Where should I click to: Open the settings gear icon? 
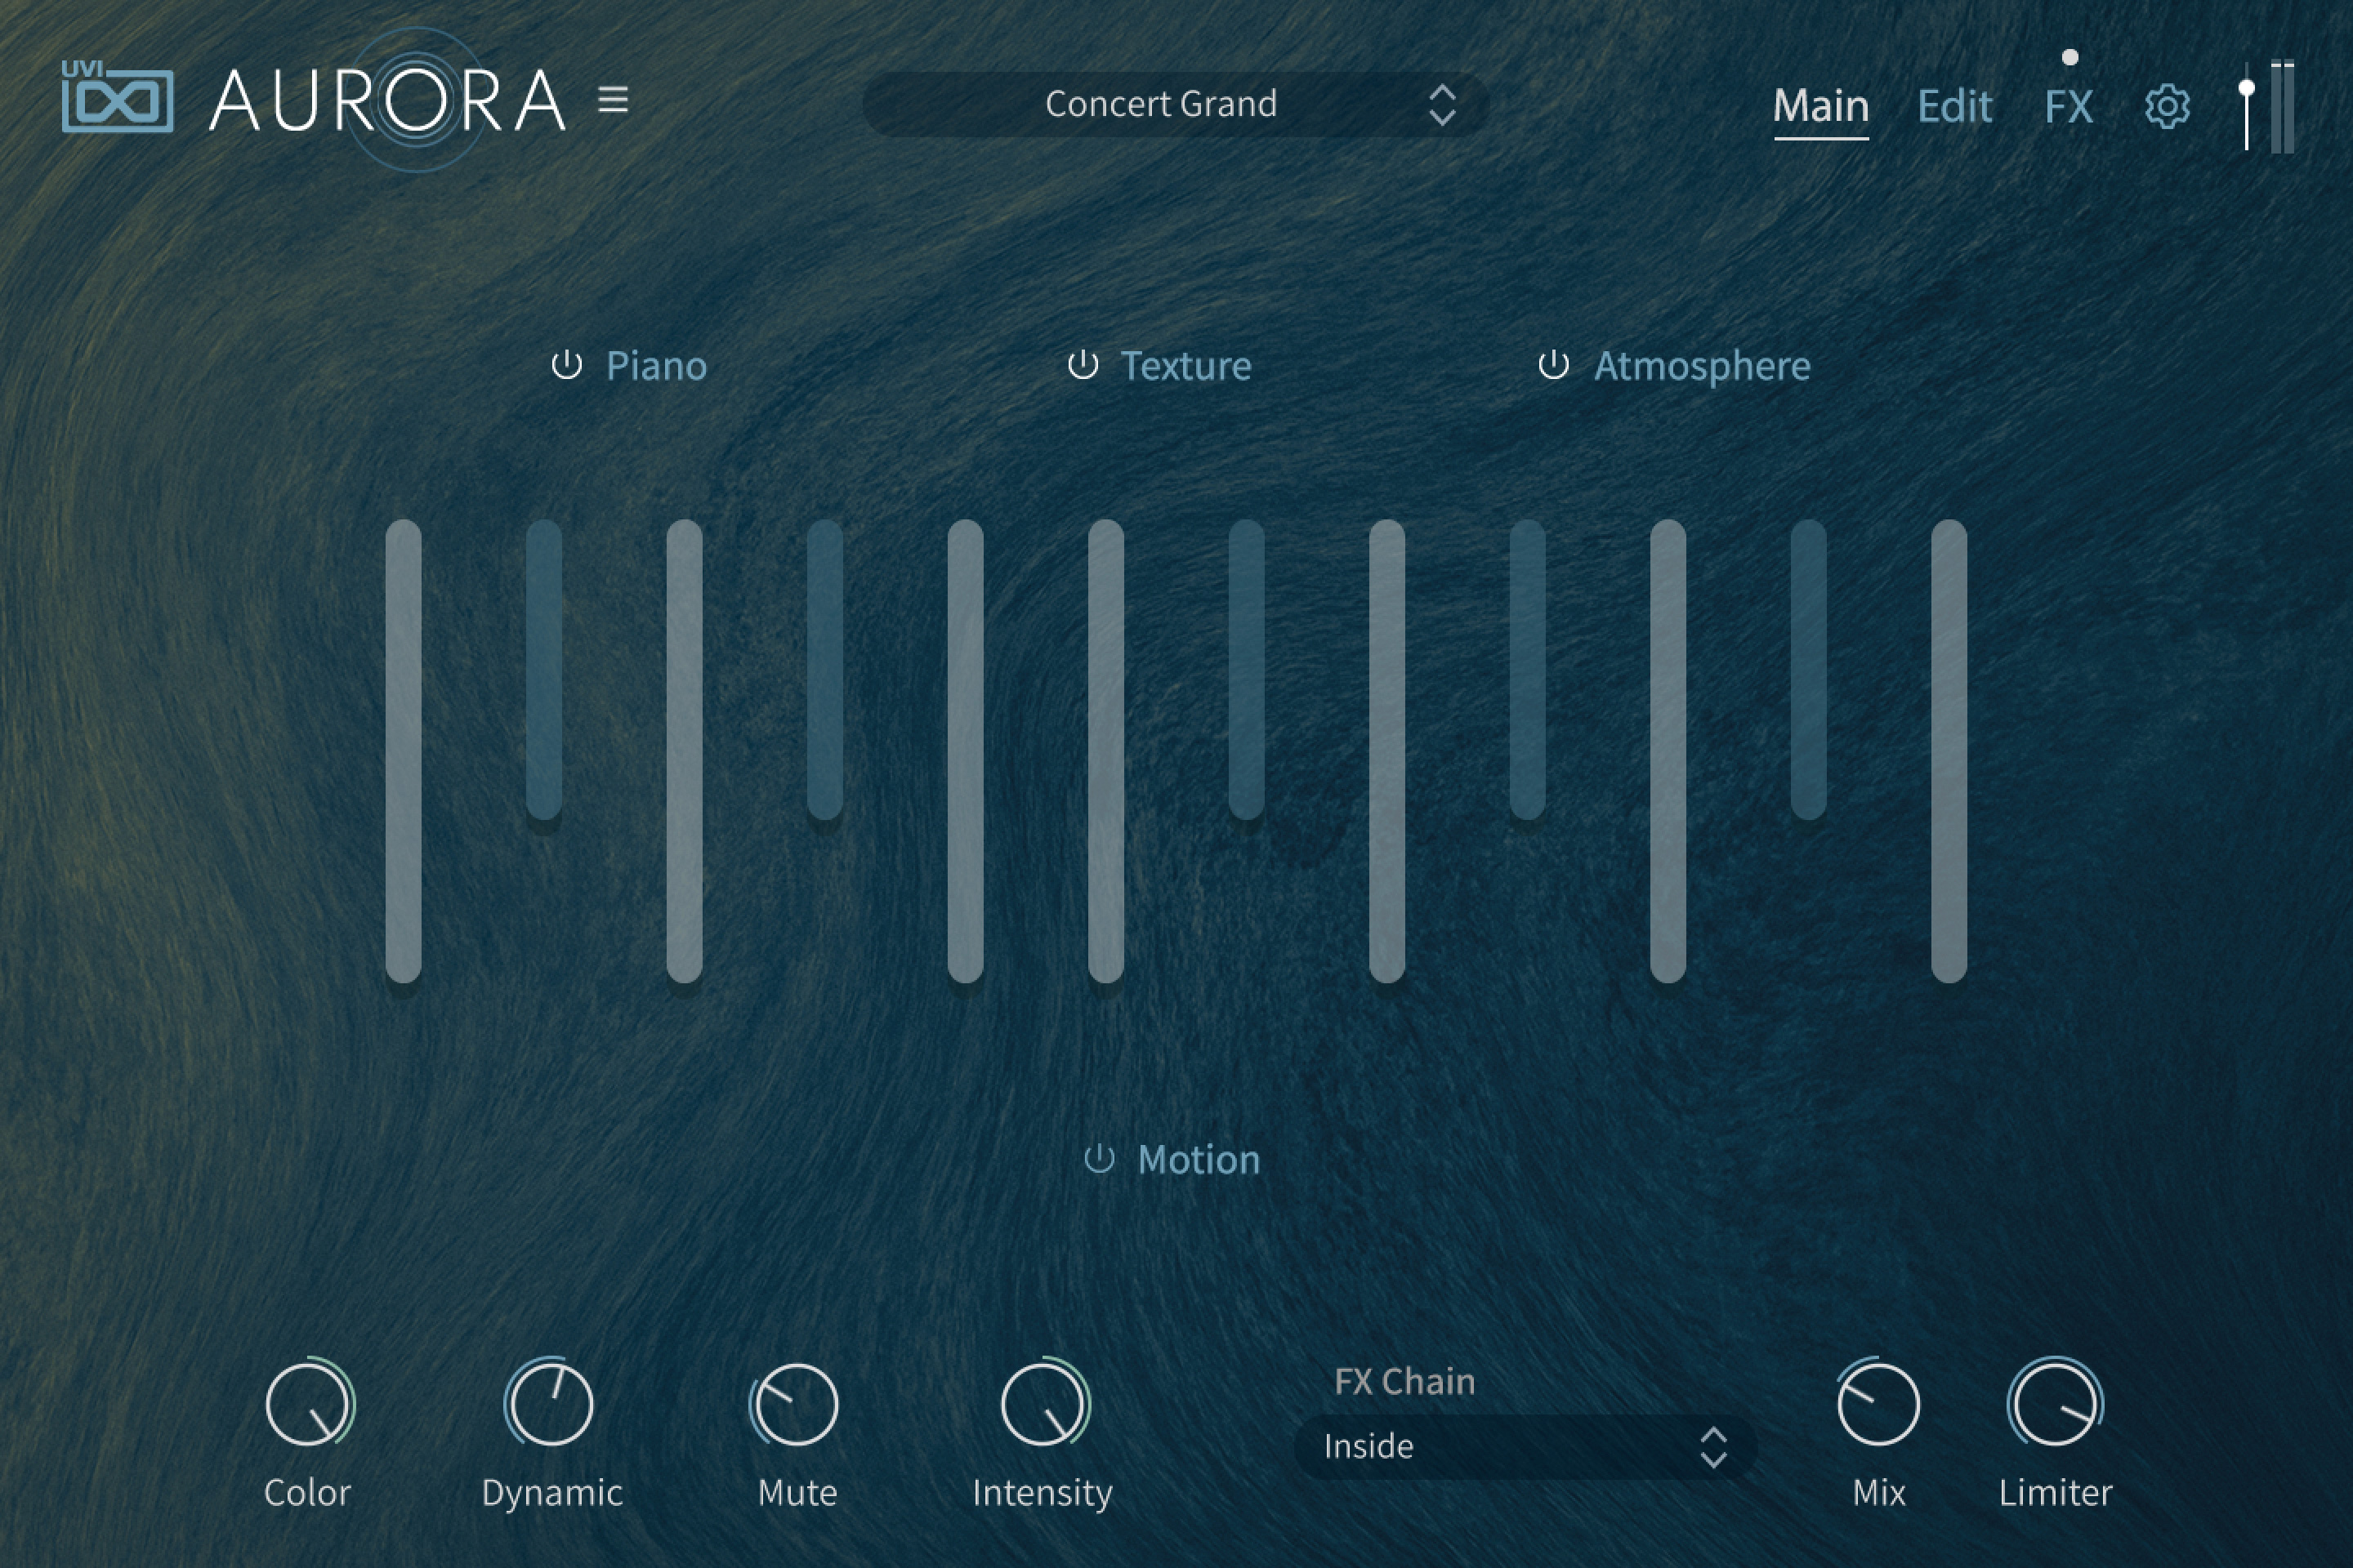click(x=2167, y=106)
